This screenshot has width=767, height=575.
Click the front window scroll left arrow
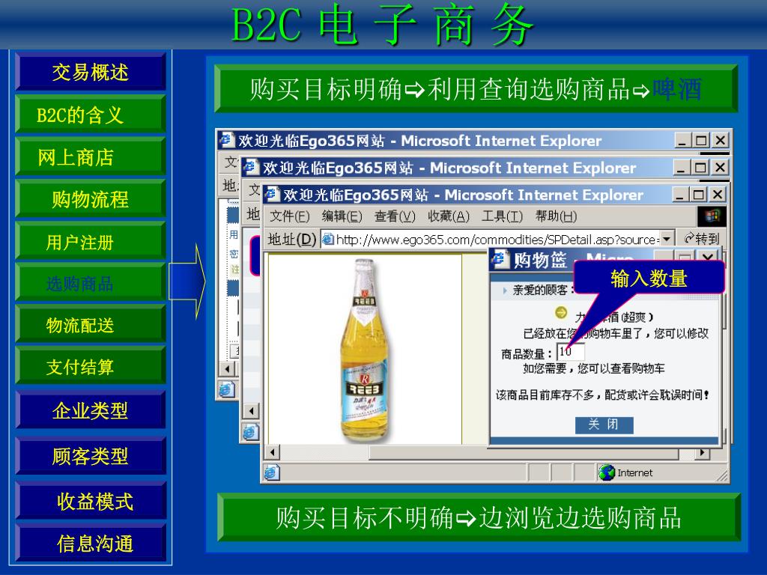point(273,452)
